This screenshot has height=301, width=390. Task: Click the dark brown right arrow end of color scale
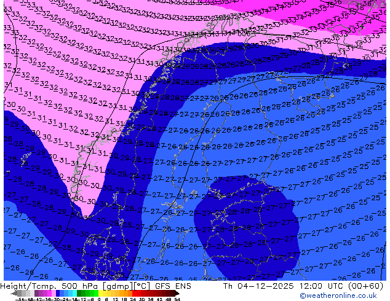[177, 294]
